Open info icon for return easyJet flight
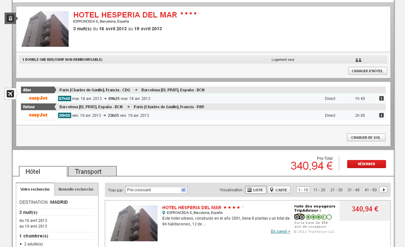 tap(381, 115)
